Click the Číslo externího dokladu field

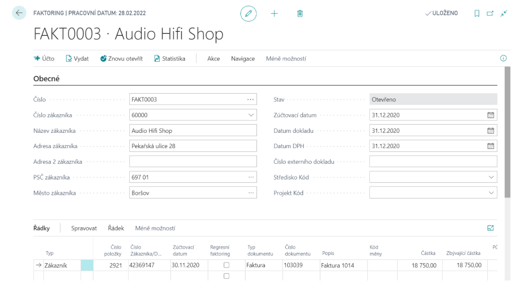tap(433, 162)
